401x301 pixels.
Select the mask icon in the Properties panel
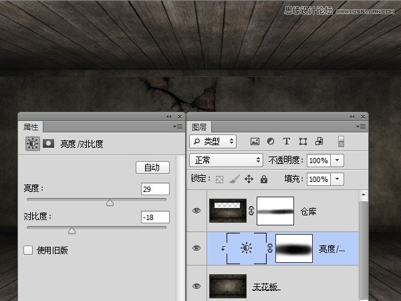click(48, 144)
